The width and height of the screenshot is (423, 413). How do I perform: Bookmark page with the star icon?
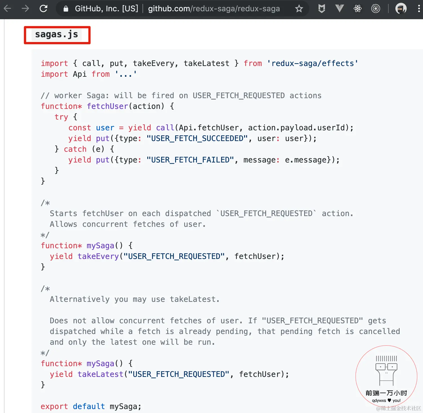[x=299, y=9]
